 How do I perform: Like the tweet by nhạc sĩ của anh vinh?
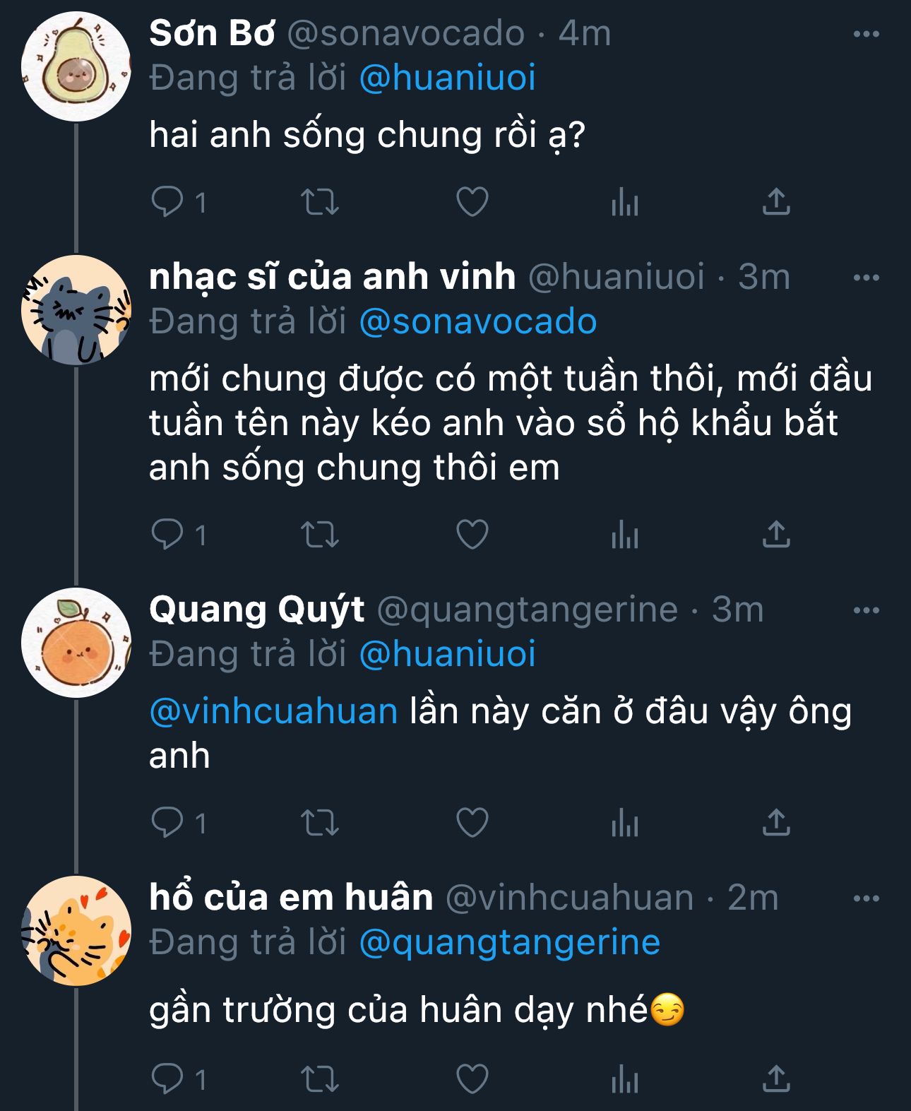[x=472, y=535]
